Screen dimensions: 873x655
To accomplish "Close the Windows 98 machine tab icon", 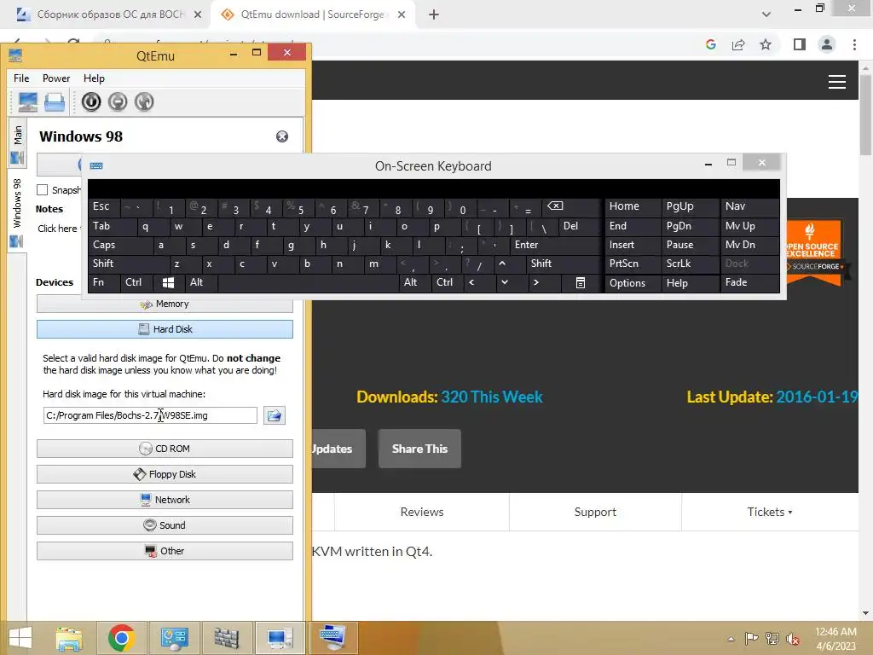I will pos(282,136).
